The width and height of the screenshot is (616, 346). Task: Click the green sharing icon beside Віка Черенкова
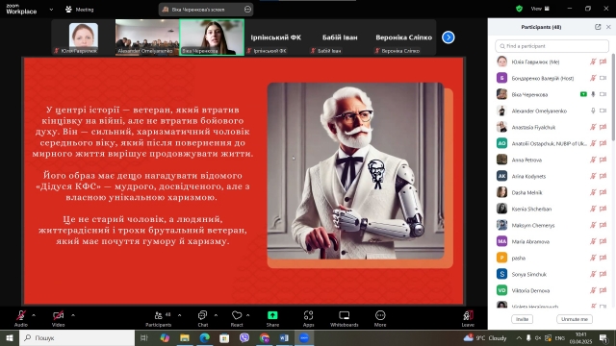[583, 94]
